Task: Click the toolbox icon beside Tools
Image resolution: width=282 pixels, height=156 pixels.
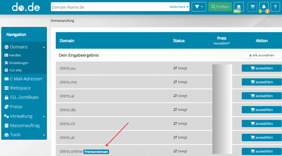Action: click(7, 135)
